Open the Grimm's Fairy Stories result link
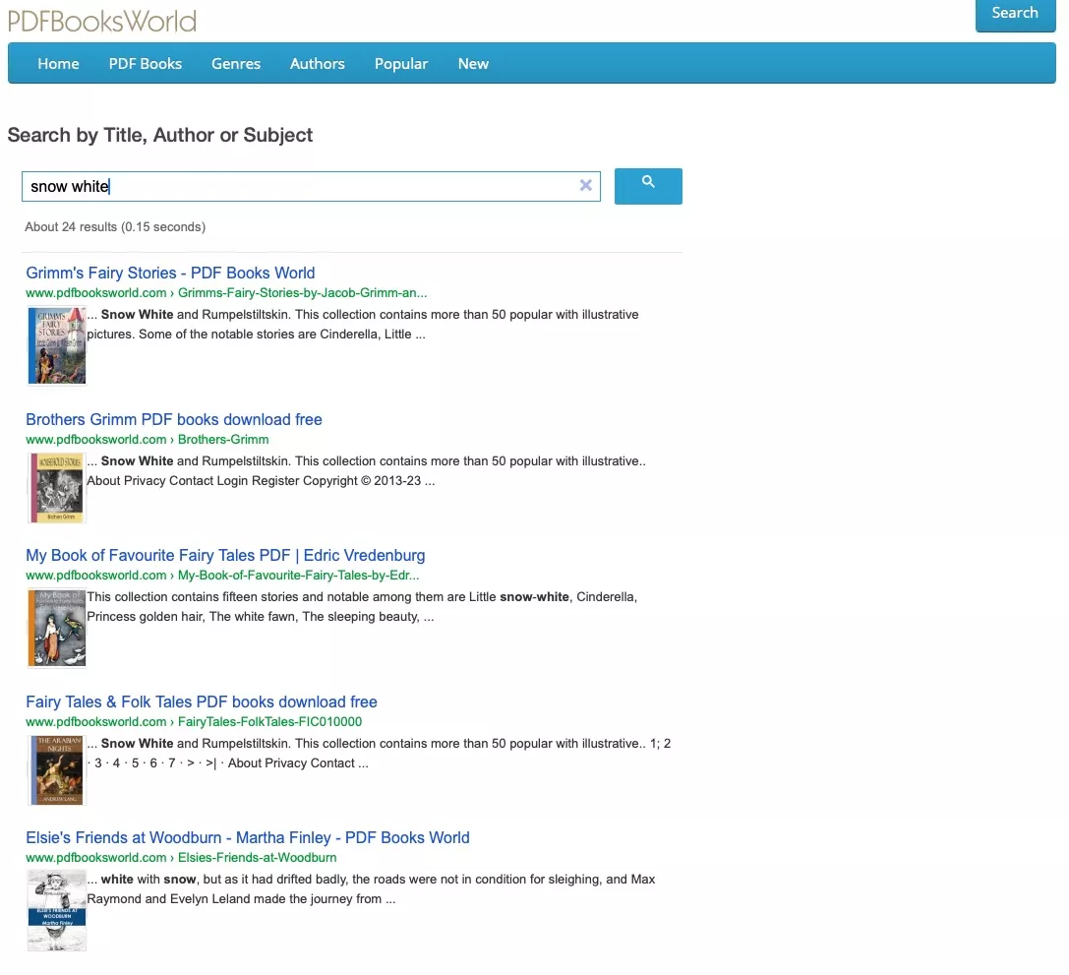 pos(169,273)
